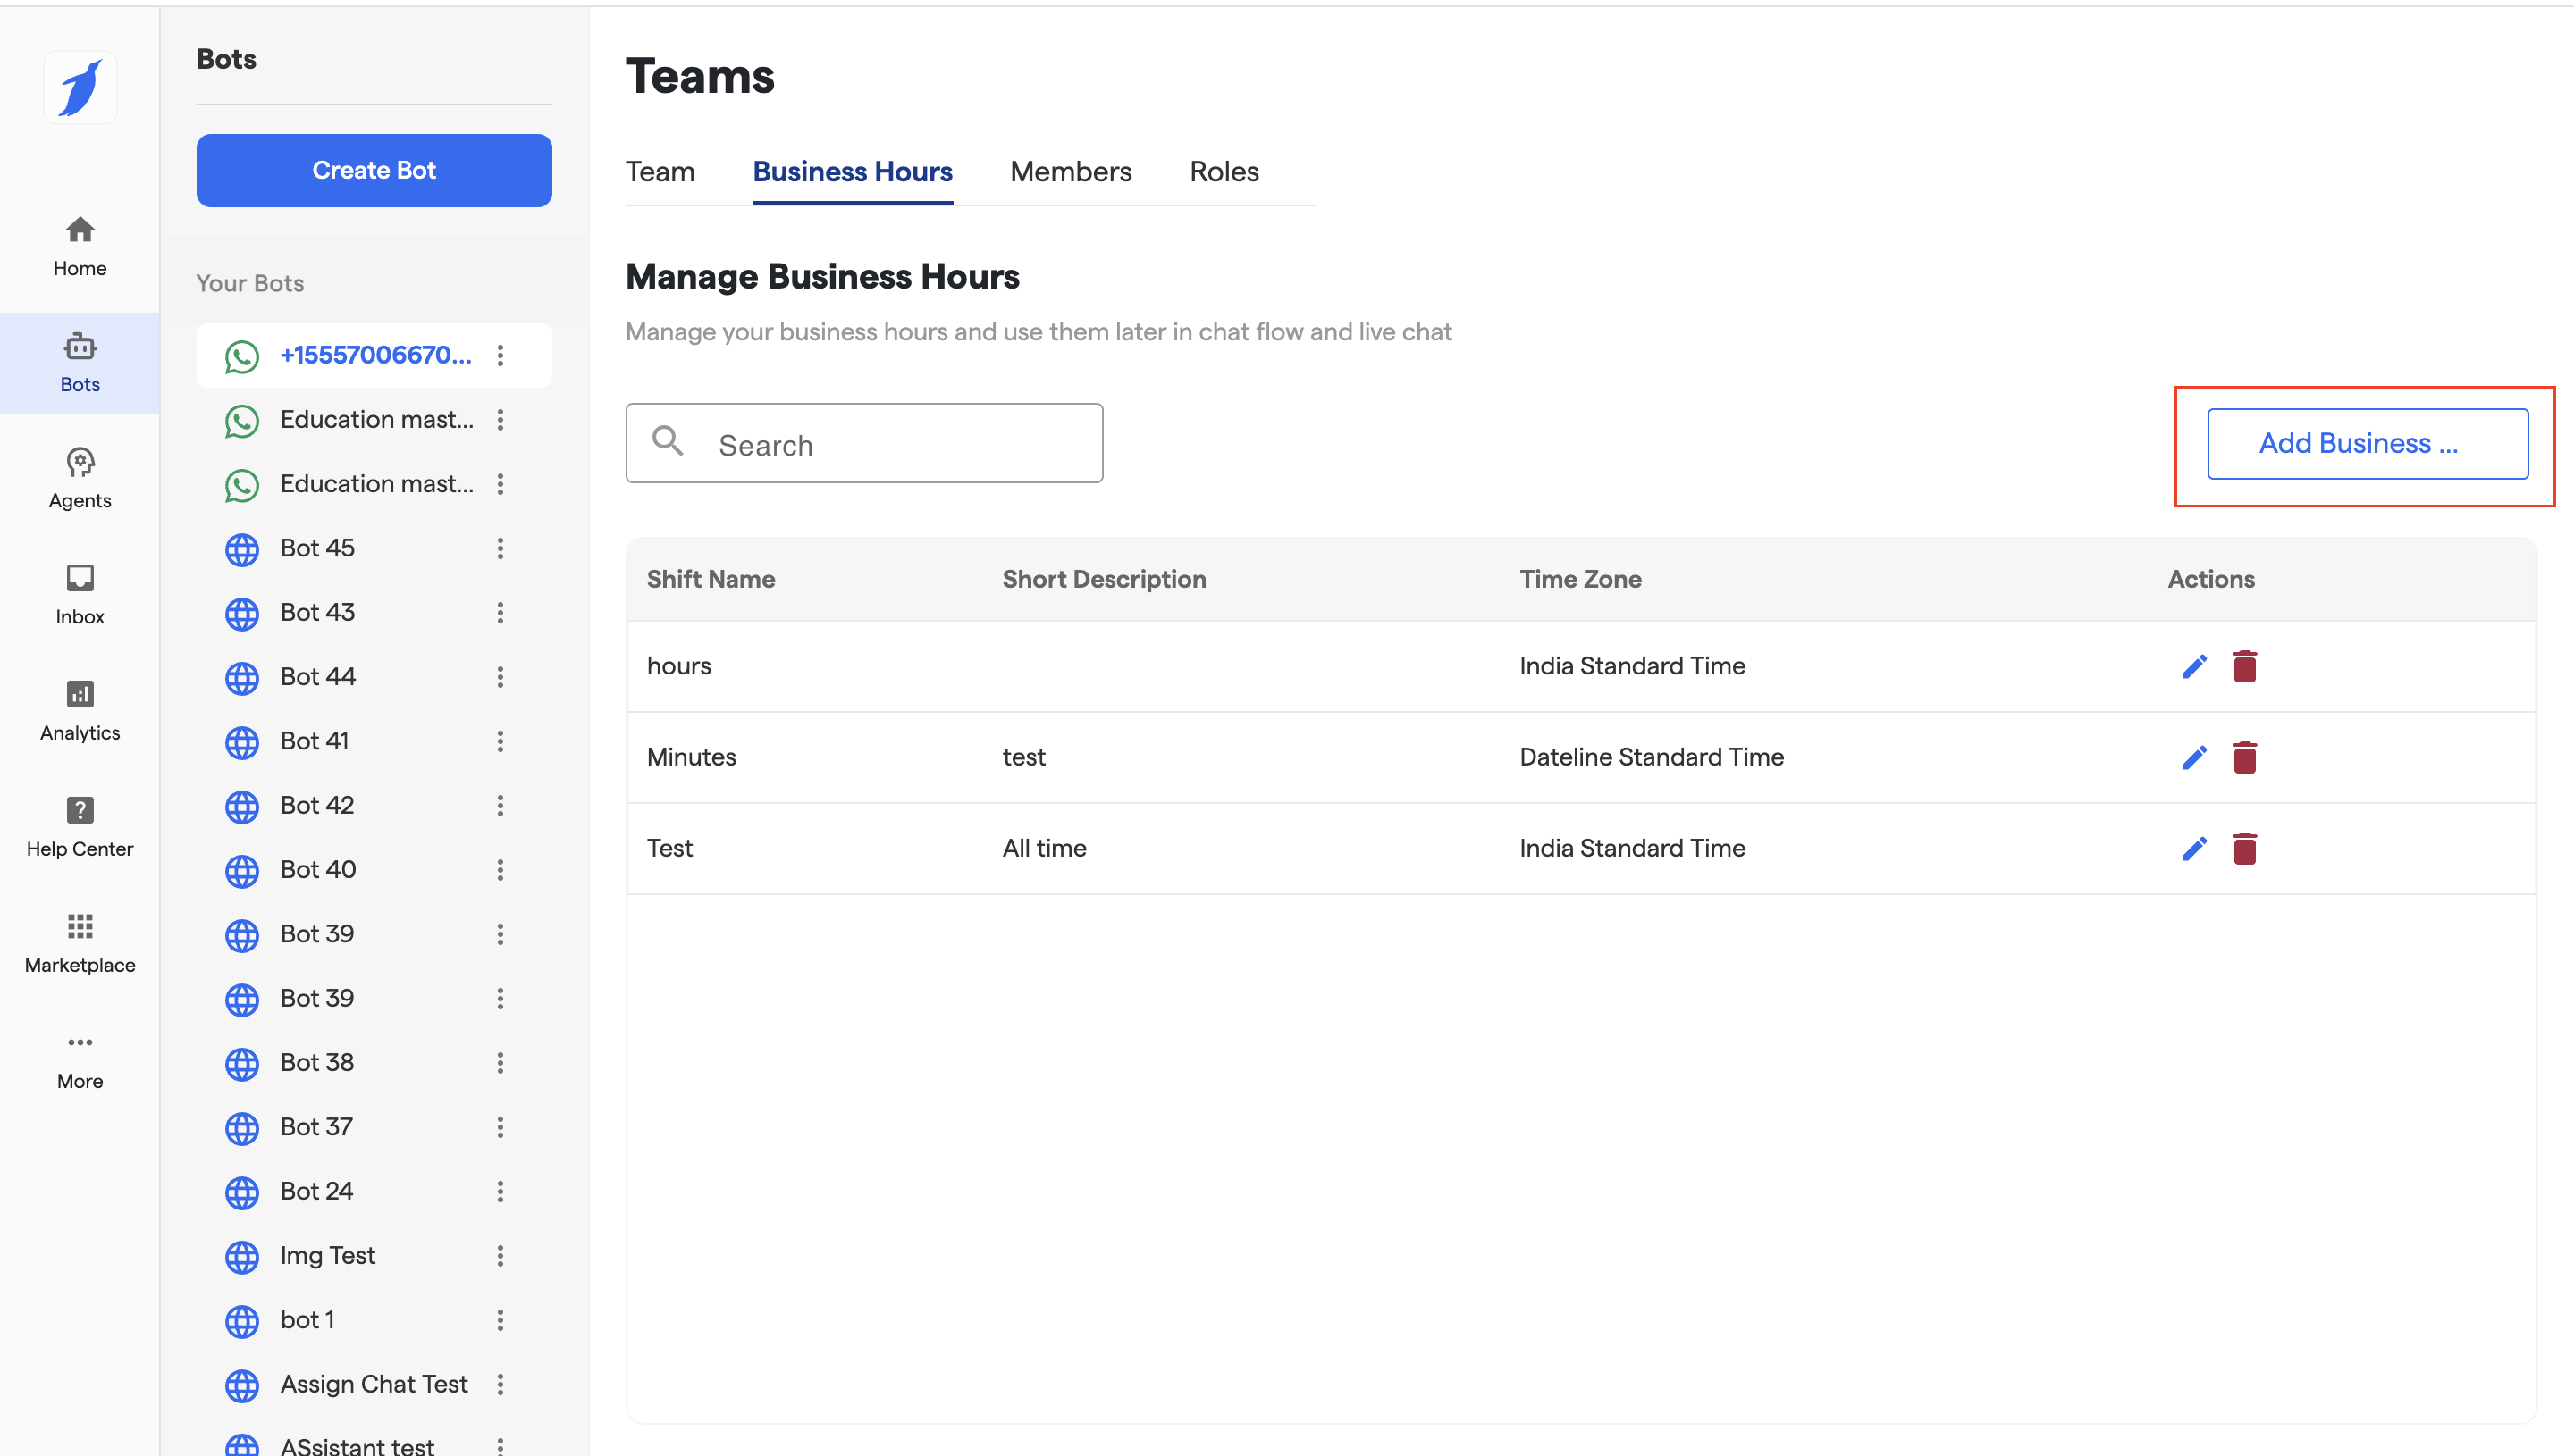Screen dimensions: 2574x1456
Task: Delete the 'Minutes' shift with the trash icon
Action: point(2244,758)
